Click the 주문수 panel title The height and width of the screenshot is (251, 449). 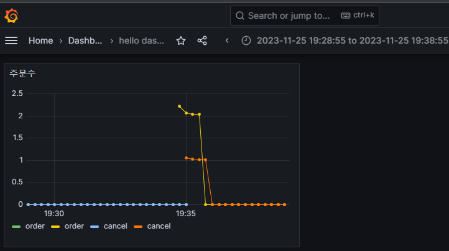point(22,73)
